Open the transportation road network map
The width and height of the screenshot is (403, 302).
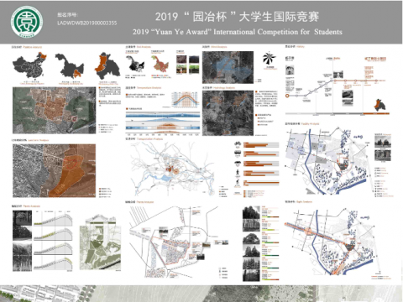click(173, 169)
